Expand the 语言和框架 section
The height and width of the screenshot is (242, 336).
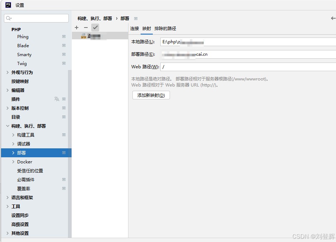8,197
